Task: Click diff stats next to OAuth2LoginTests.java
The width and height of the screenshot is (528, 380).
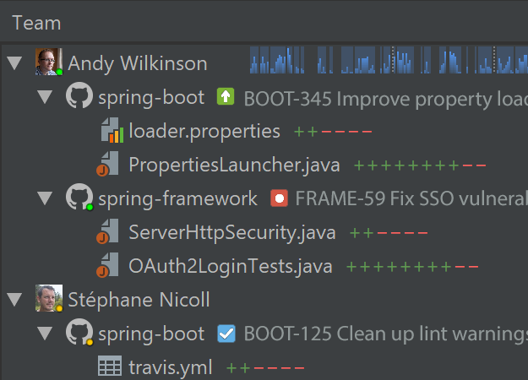Action: 412,267
